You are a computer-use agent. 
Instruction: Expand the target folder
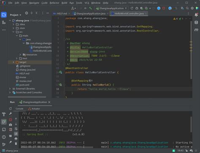click(14, 62)
